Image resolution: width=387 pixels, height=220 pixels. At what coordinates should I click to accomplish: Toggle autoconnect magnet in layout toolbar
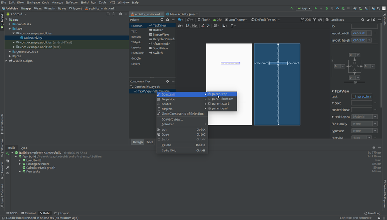pos(187,26)
